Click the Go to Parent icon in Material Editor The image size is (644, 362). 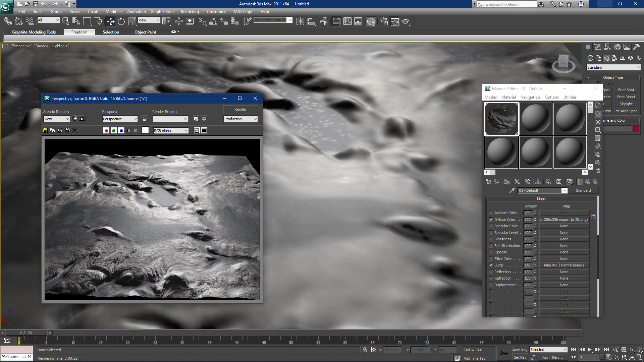pyautogui.click(x=587, y=182)
